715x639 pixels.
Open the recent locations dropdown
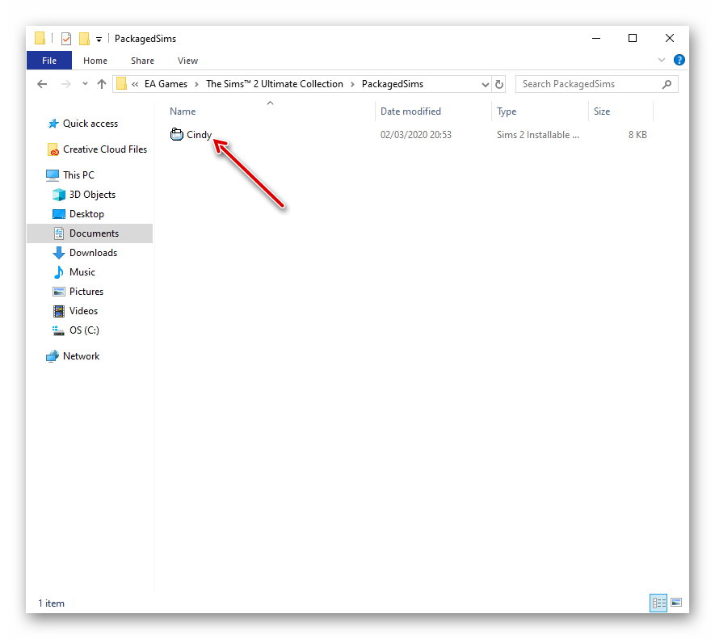click(85, 84)
